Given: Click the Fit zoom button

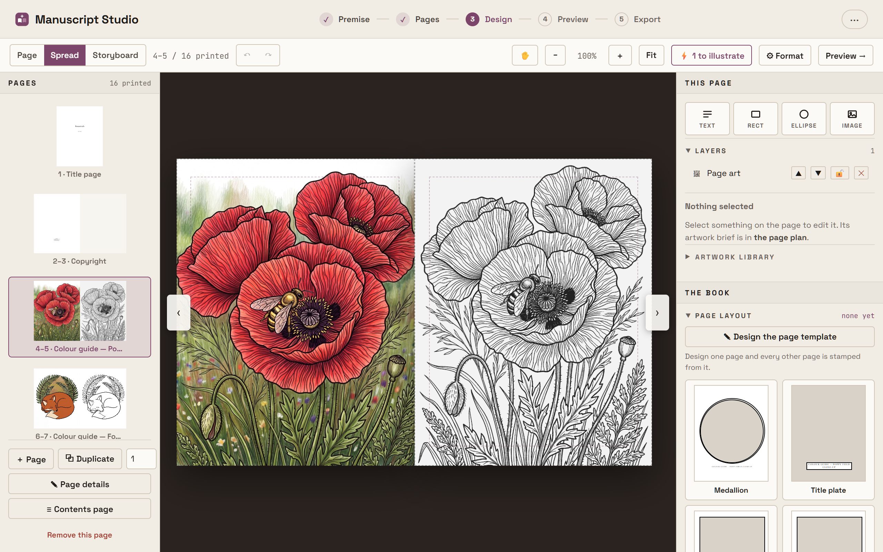Looking at the screenshot, I should point(651,55).
